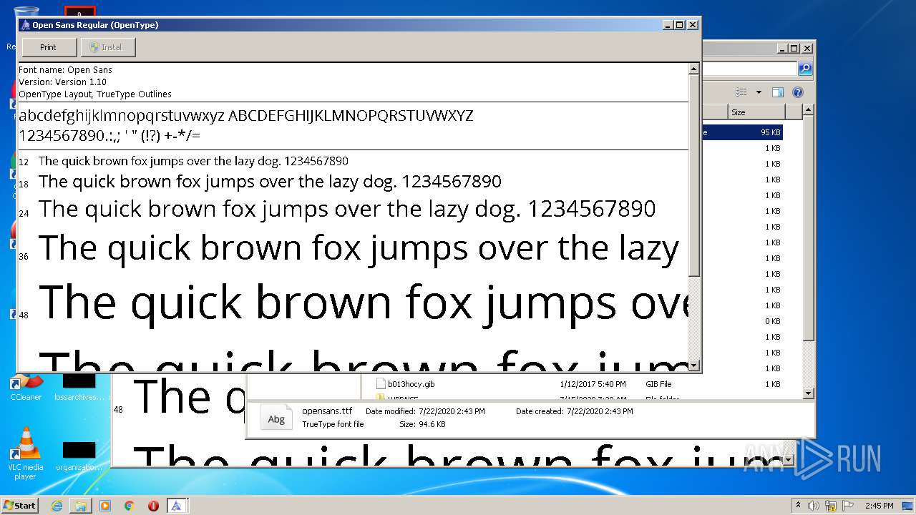Image resolution: width=916 pixels, height=515 pixels.
Task: Open Windows Media Player from the taskbar
Action: pyautogui.click(x=105, y=506)
